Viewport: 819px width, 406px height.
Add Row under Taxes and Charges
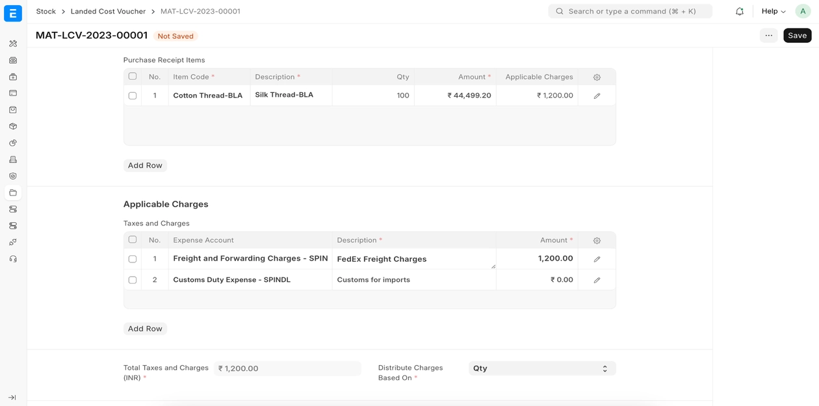[x=145, y=329]
